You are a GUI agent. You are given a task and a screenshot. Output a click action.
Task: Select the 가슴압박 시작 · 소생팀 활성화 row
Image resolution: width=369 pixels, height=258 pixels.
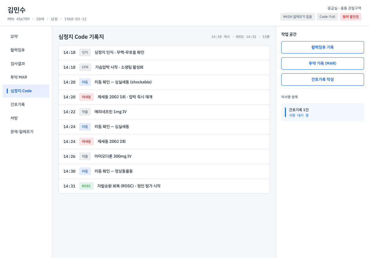click(164, 67)
